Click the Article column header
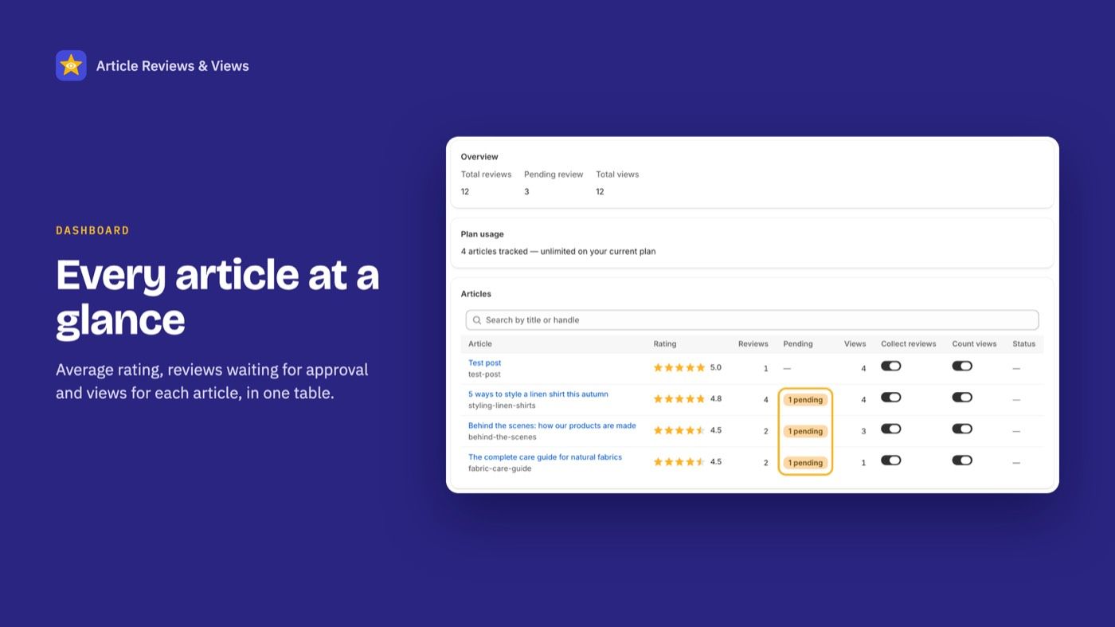Screen dimensions: 1115x627 pos(480,344)
